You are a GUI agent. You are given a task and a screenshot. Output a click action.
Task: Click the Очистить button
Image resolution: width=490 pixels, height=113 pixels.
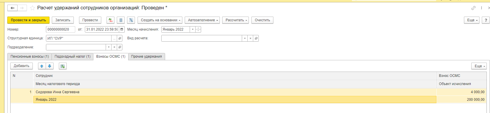[262, 20]
